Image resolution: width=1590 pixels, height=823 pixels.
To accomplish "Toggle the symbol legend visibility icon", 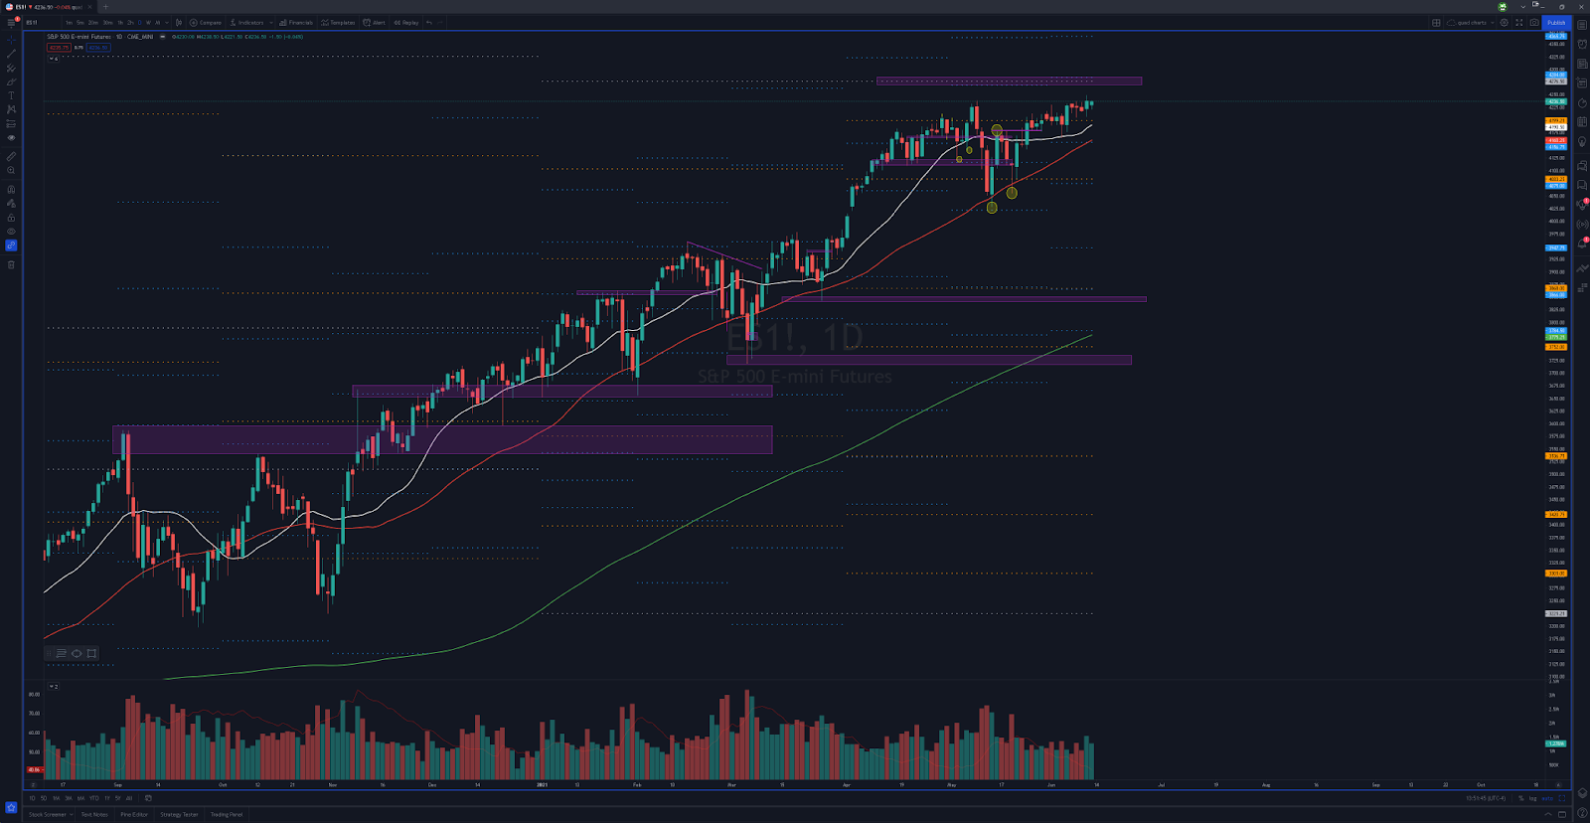I will 162,37.
